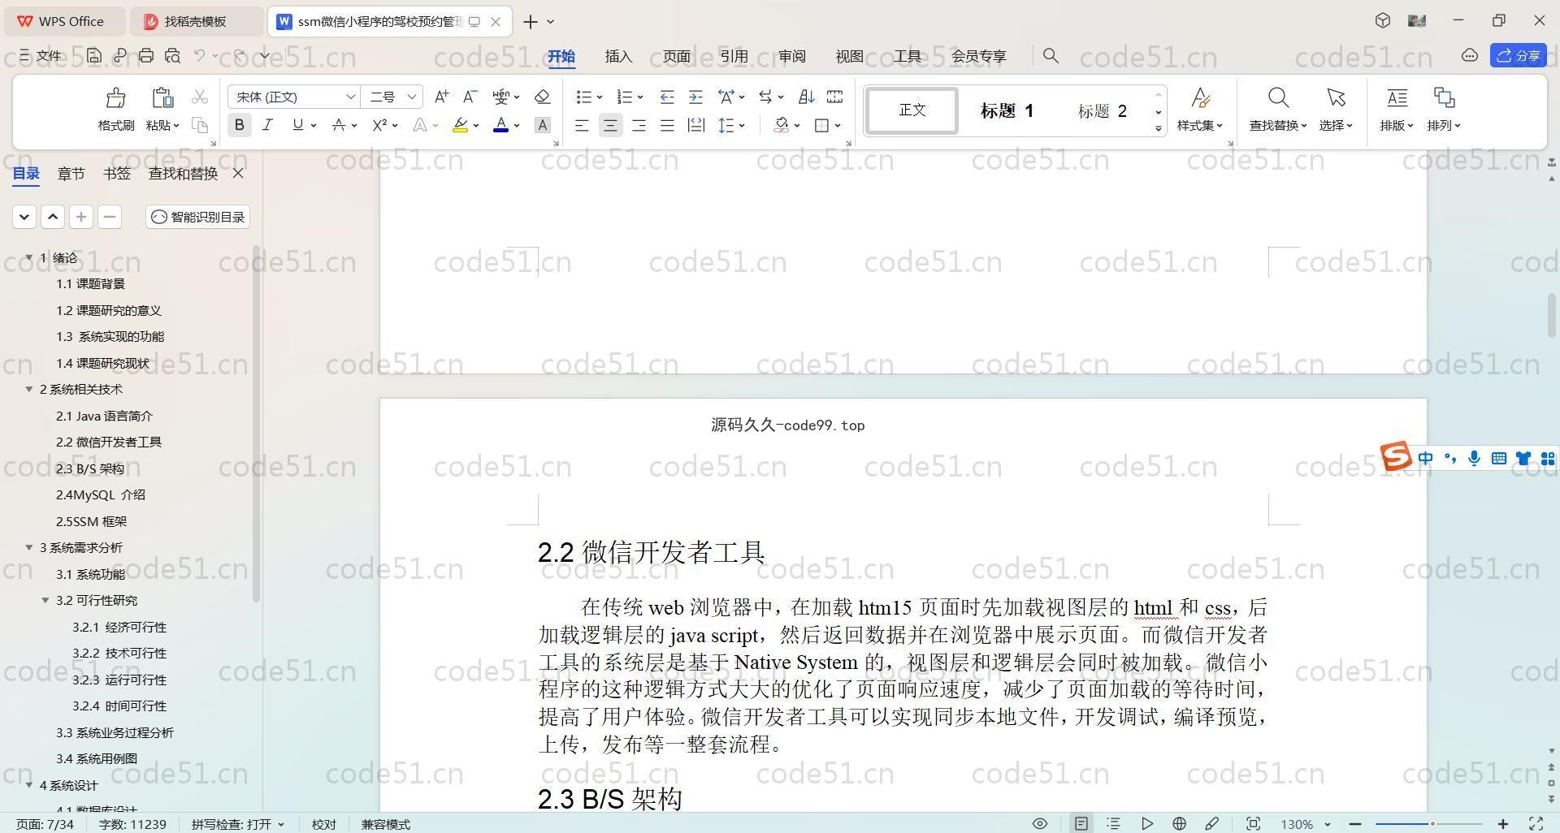Toggle Italic formatting
The height and width of the screenshot is (833, 1560).
coord(267,125)
